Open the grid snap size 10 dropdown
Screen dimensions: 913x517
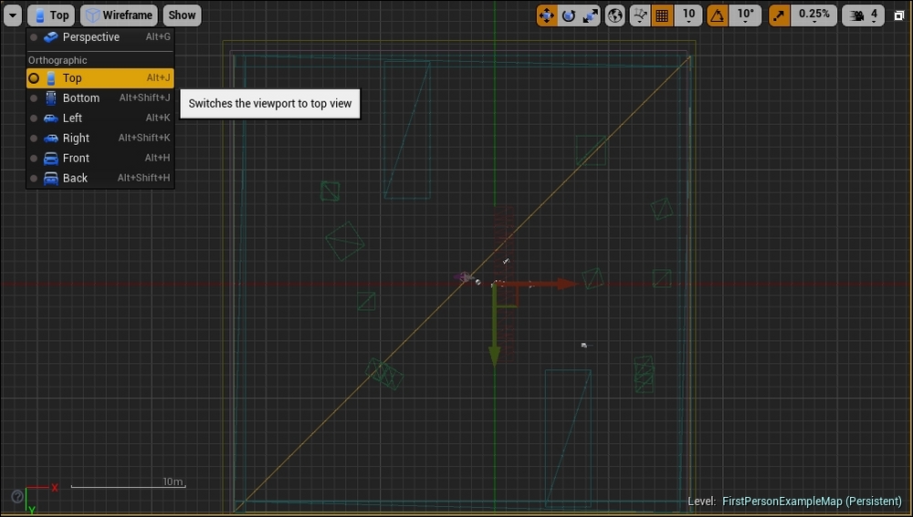click(688, 16)
